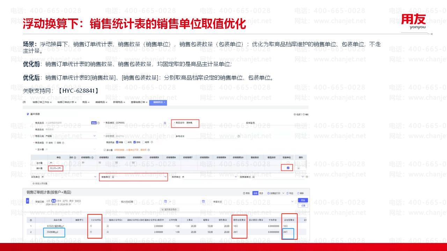Screen dimensions: 447x251
Task: Click the 导出 export icon
Action: (288, 193)
